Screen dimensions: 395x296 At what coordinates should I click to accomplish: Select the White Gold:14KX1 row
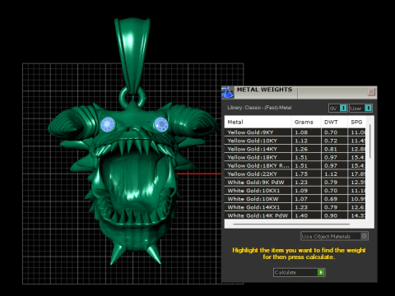click(295, 207)
